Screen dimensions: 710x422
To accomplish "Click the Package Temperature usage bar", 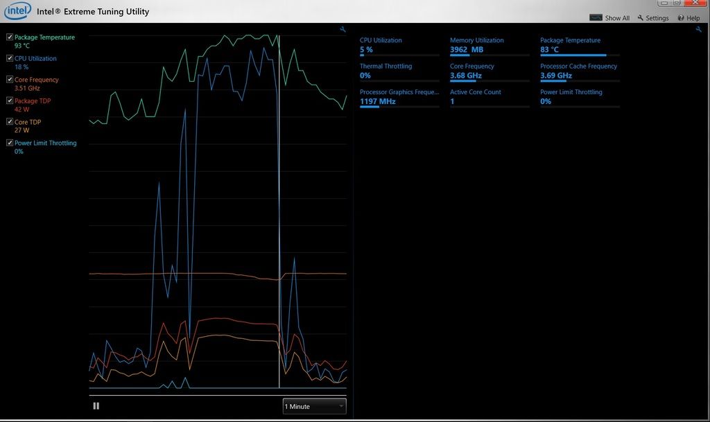I will pyautogui.click(x=580, y=55).
